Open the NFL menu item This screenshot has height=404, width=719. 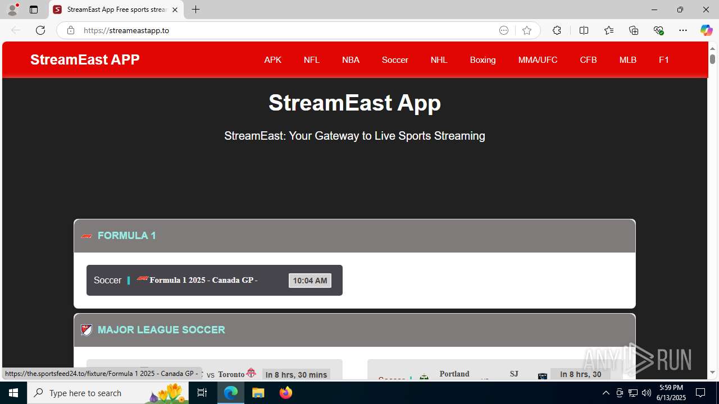click(x=312, y=60)
